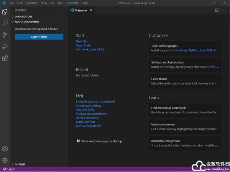Click the Add workspace folder... link
230x172 pixels.
click(91, 49)
